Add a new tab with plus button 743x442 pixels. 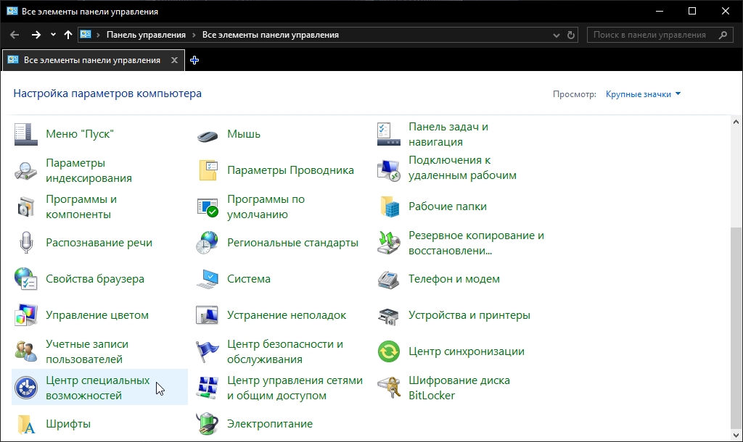click(194, 61)
